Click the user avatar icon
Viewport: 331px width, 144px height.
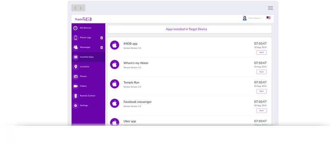click(x=245, y=18)
